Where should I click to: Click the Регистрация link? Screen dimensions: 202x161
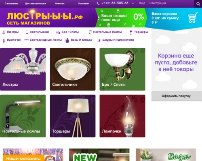(x=157, y=3)
